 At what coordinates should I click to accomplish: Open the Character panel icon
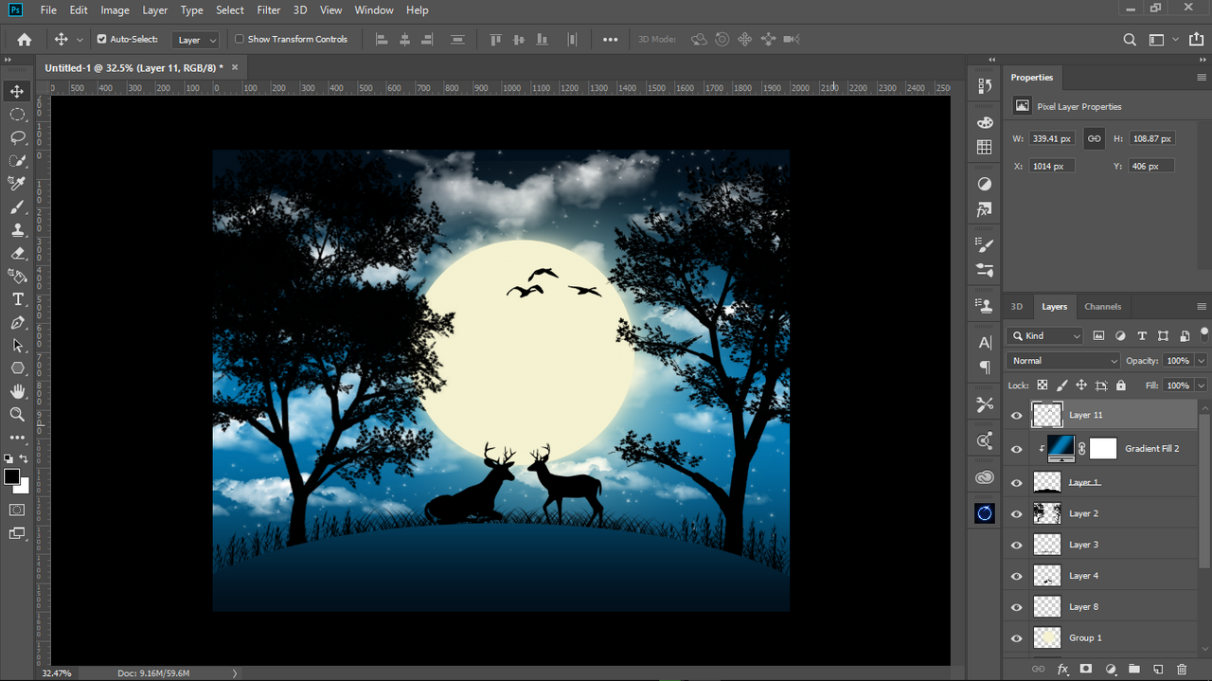tap(985, 342)
